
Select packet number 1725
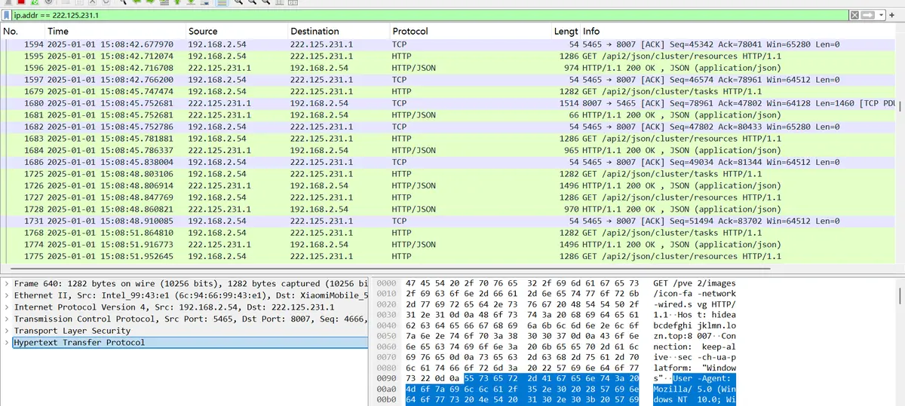click(x=449, y=174)
